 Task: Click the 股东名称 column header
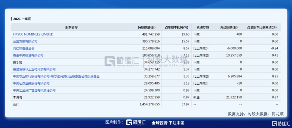(71, 27)
